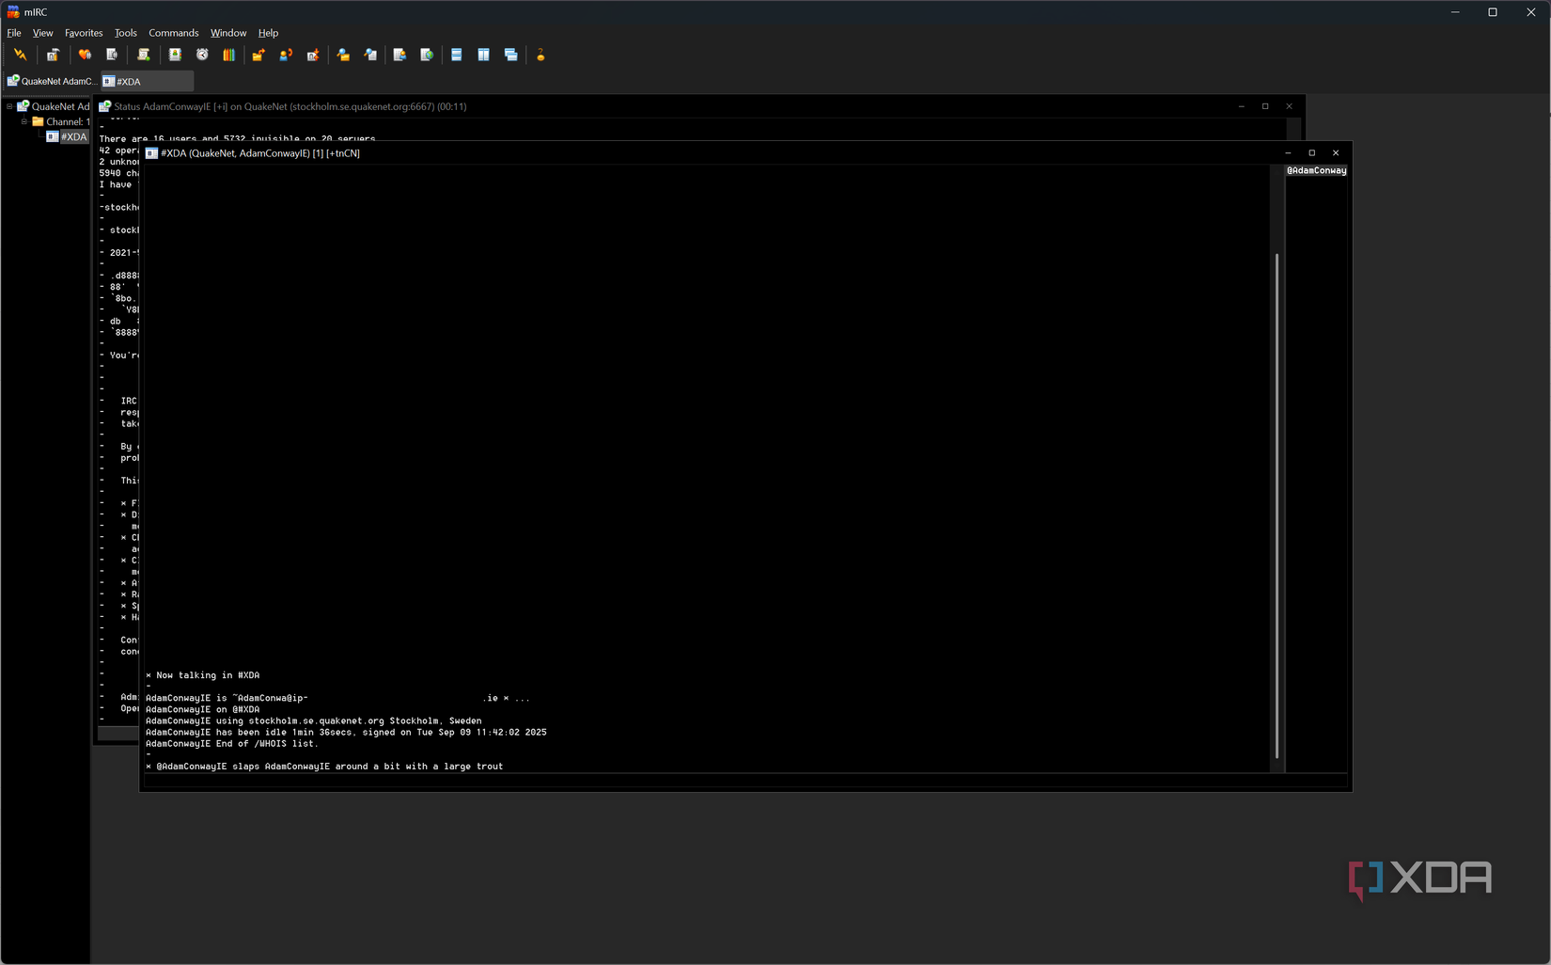Open Favorites using the heart icon
This screenshot has height=965, width=1551.
pos(85,55)
